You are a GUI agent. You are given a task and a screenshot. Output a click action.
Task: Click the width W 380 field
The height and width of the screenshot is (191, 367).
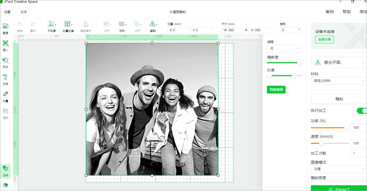point(232,30)
